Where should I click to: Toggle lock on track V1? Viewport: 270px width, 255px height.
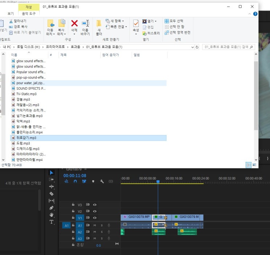tap(73, 218)
